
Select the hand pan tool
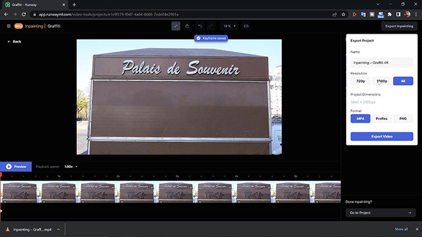[x=187, y=26]
